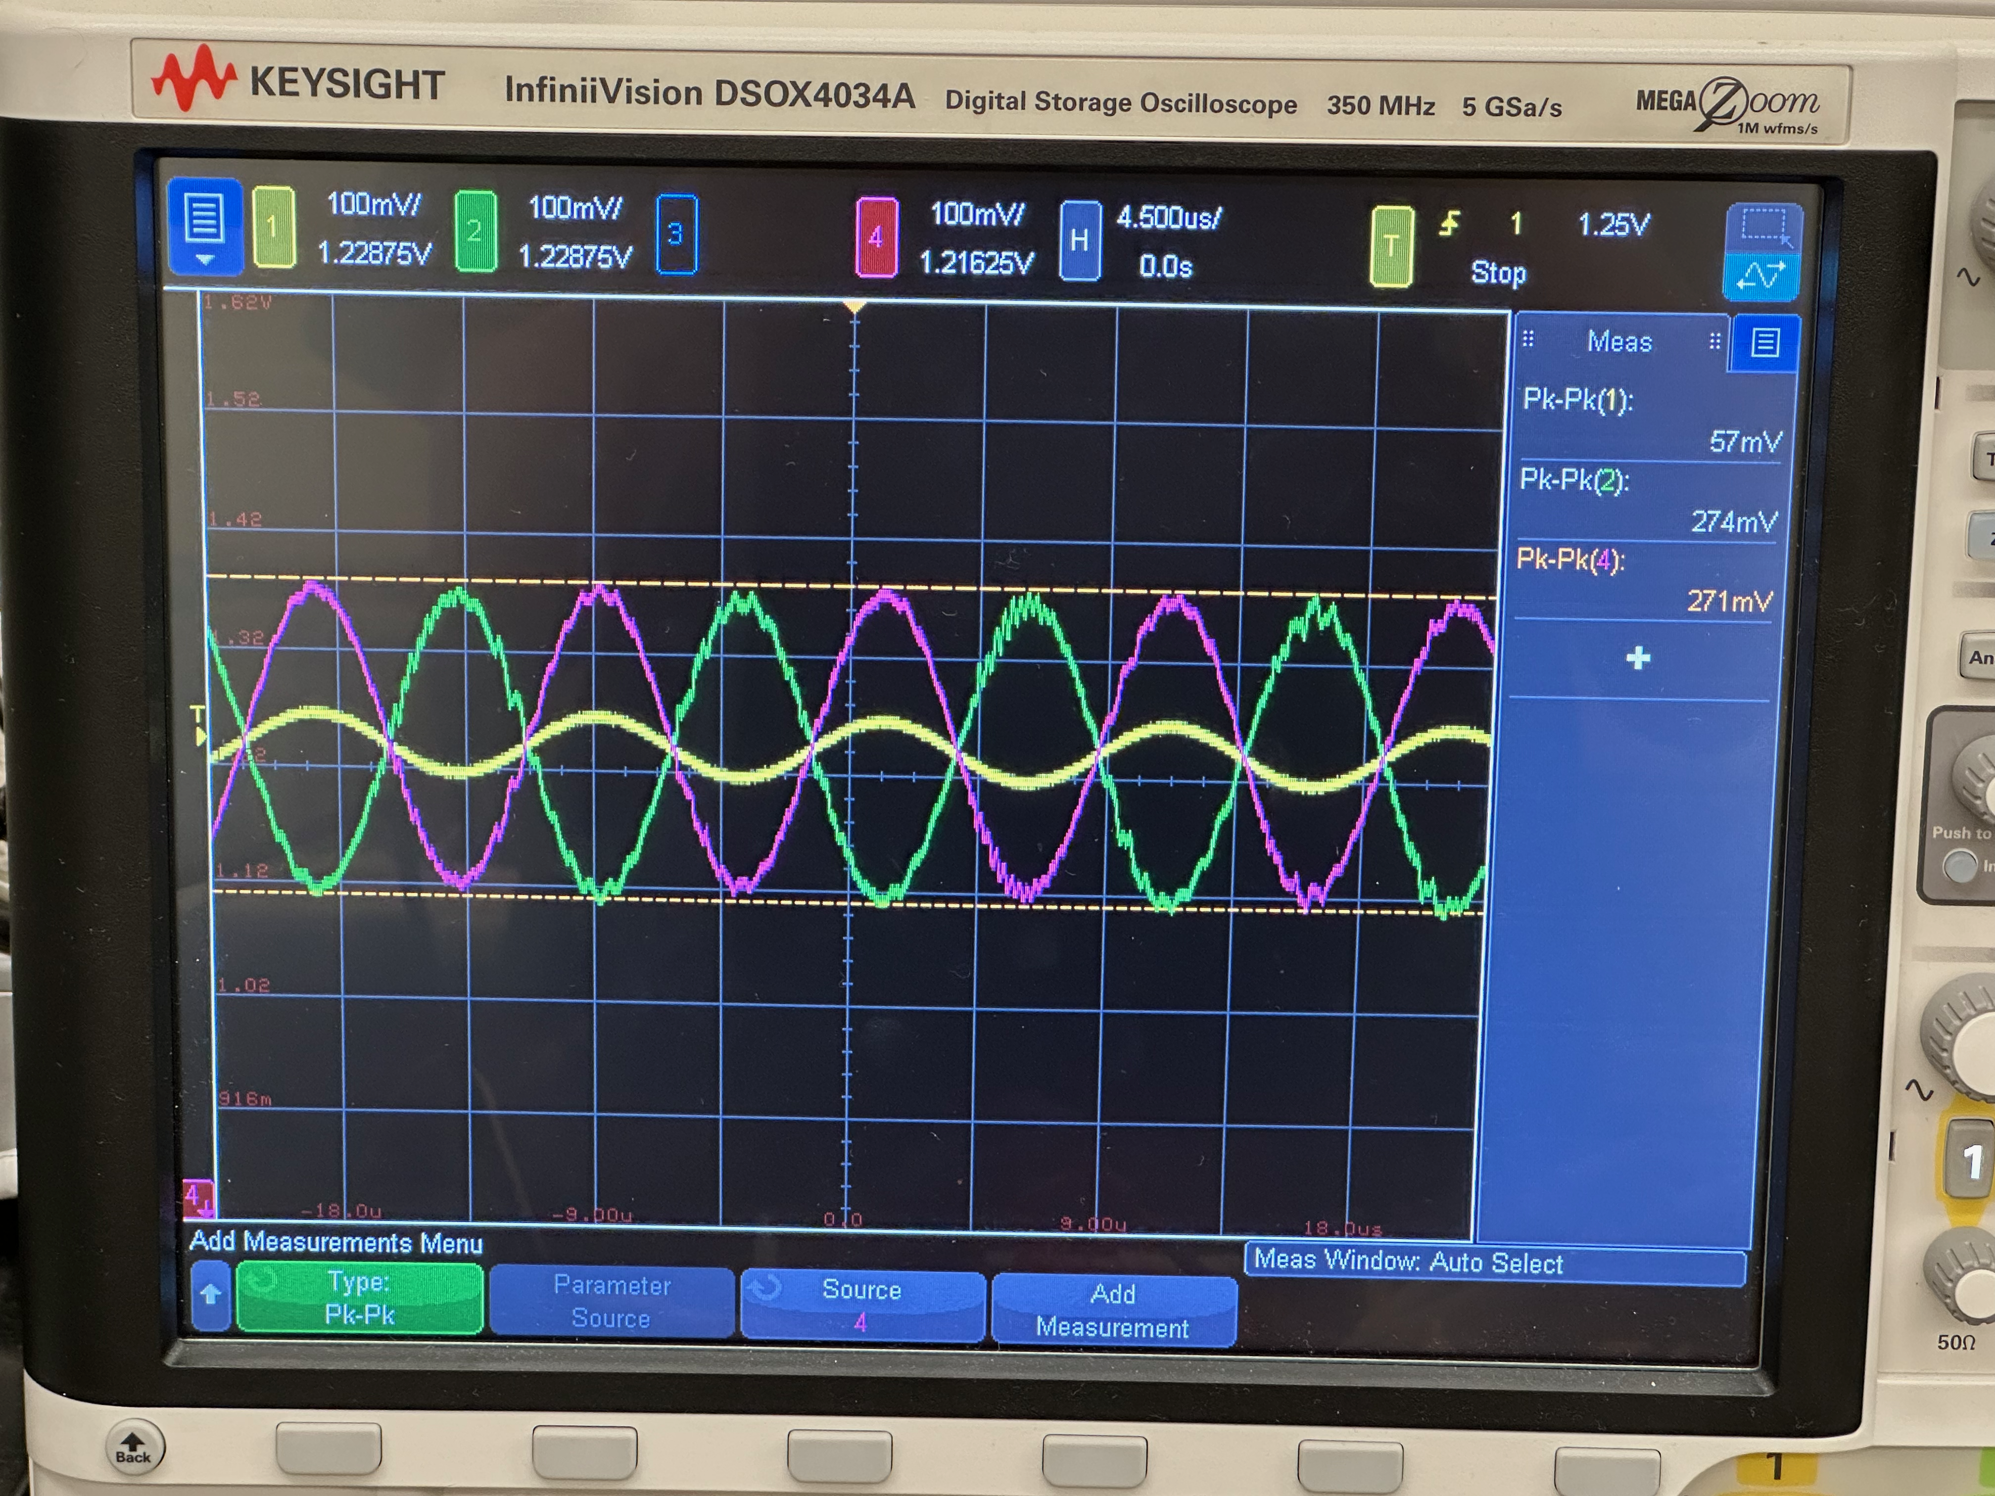Tap the channel 4 scale 100mV/
1995x1496 pixels.
[x=977, y=215]
